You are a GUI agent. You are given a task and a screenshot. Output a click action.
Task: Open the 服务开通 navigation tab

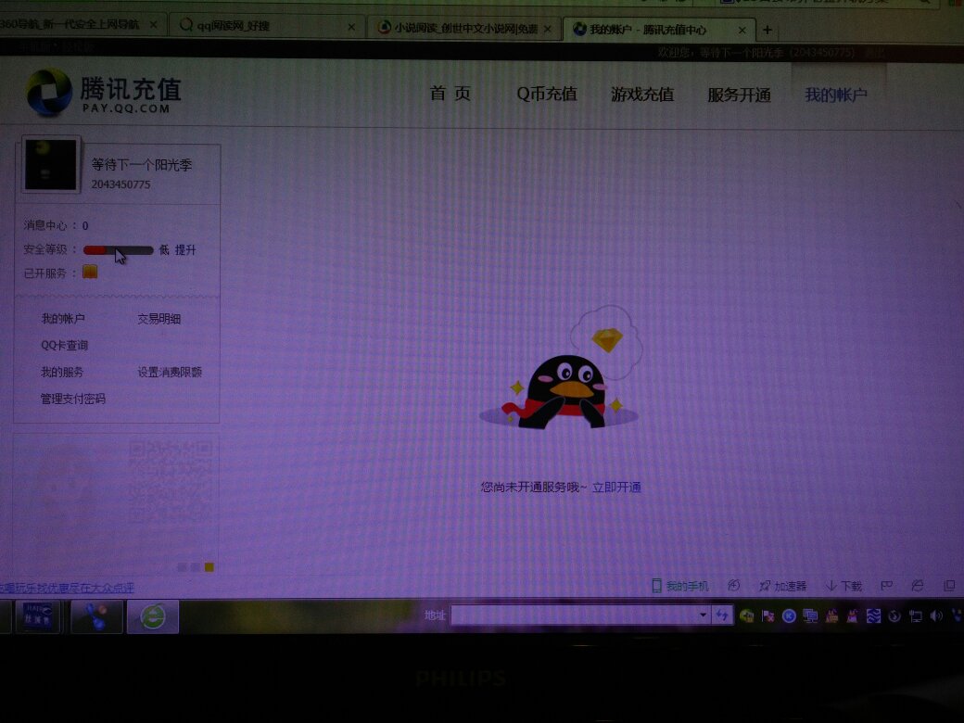[739, 95]
